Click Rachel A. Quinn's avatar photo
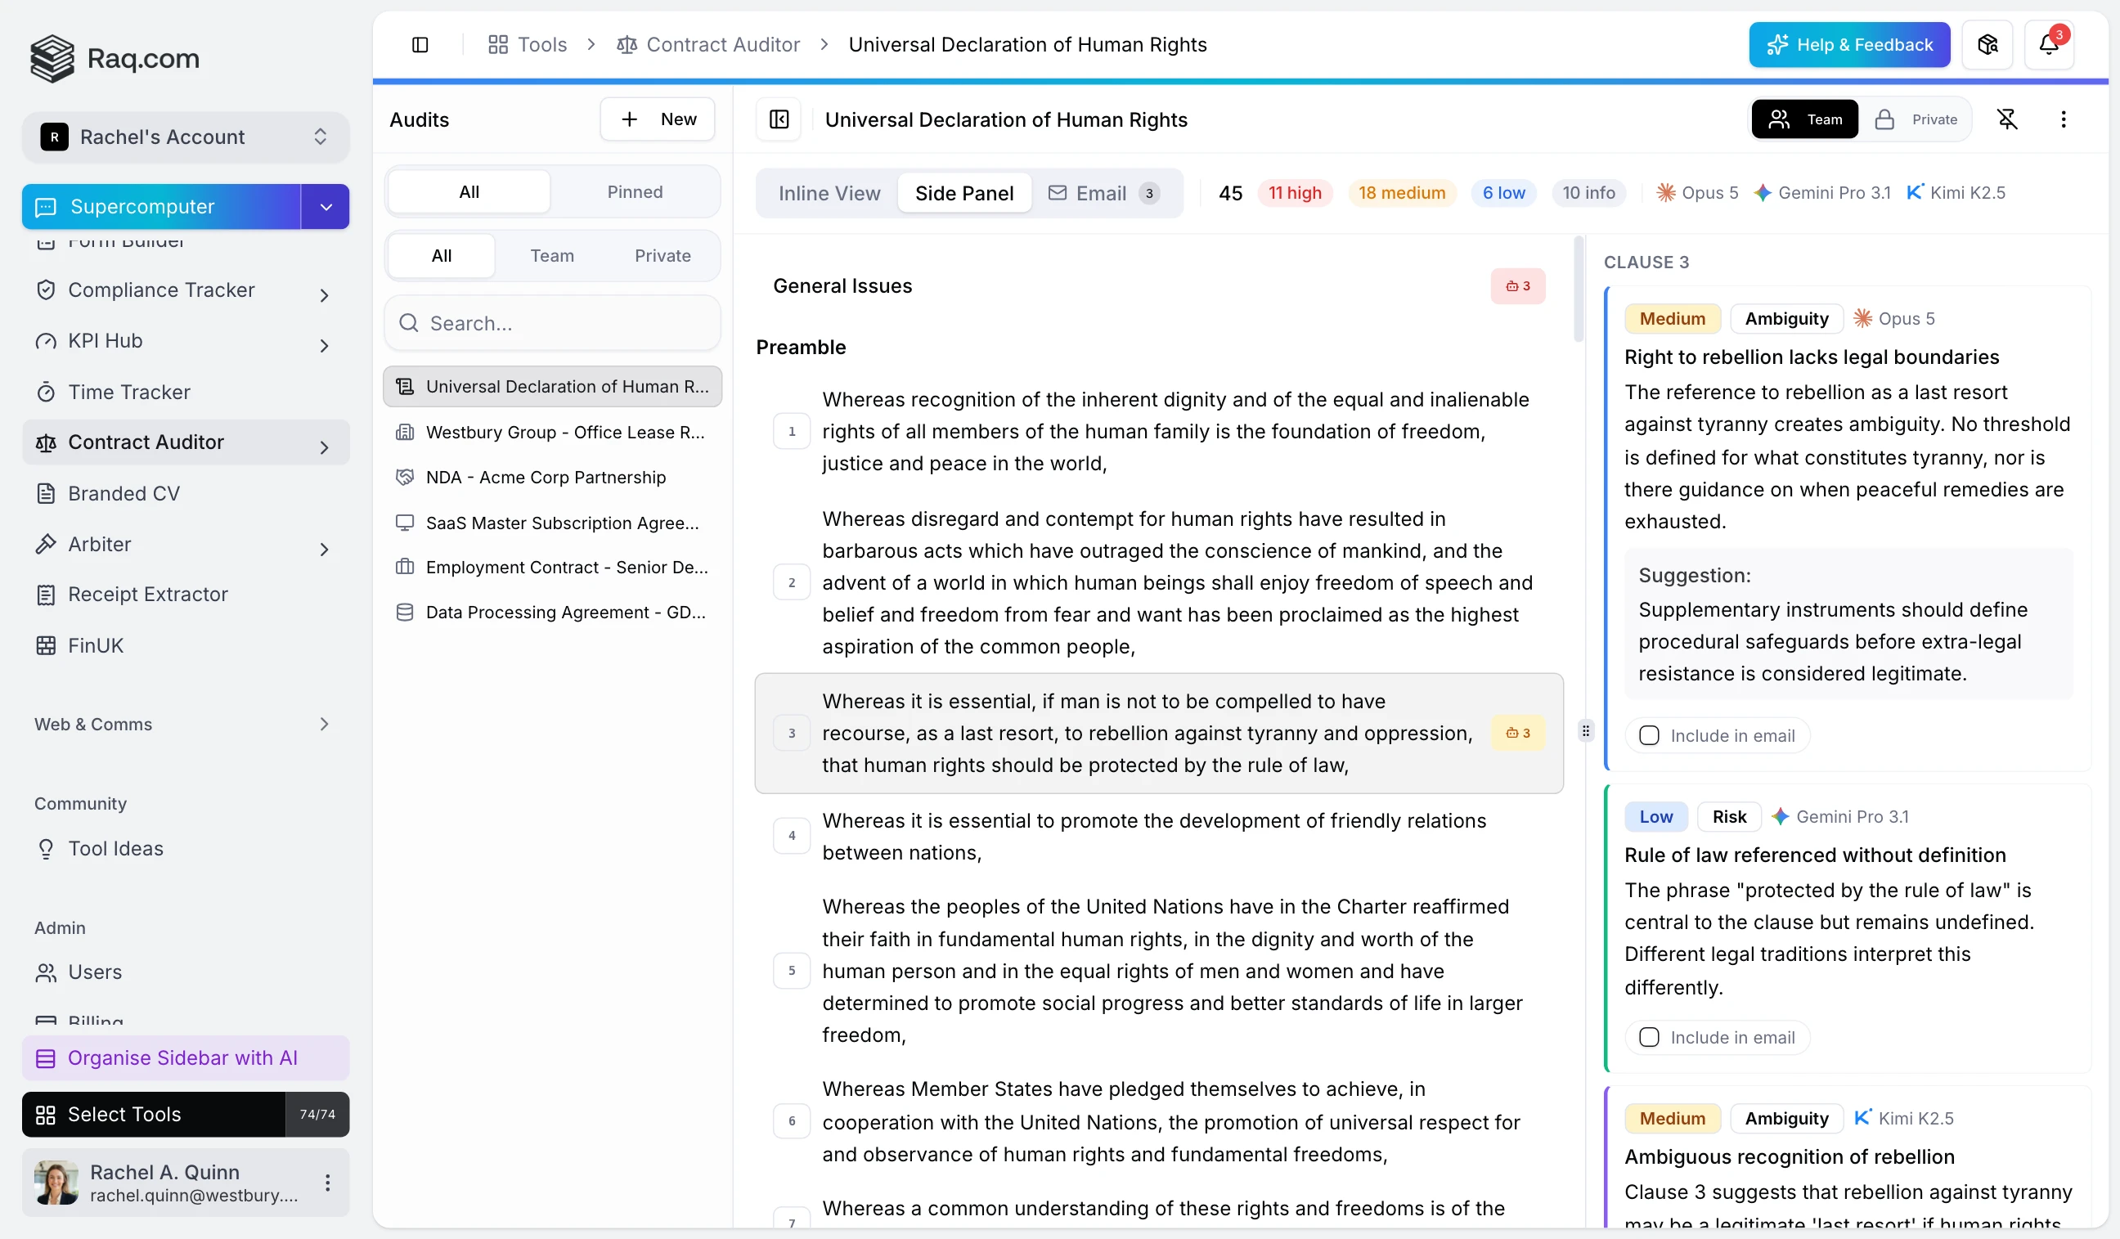 coord(56,1183)
